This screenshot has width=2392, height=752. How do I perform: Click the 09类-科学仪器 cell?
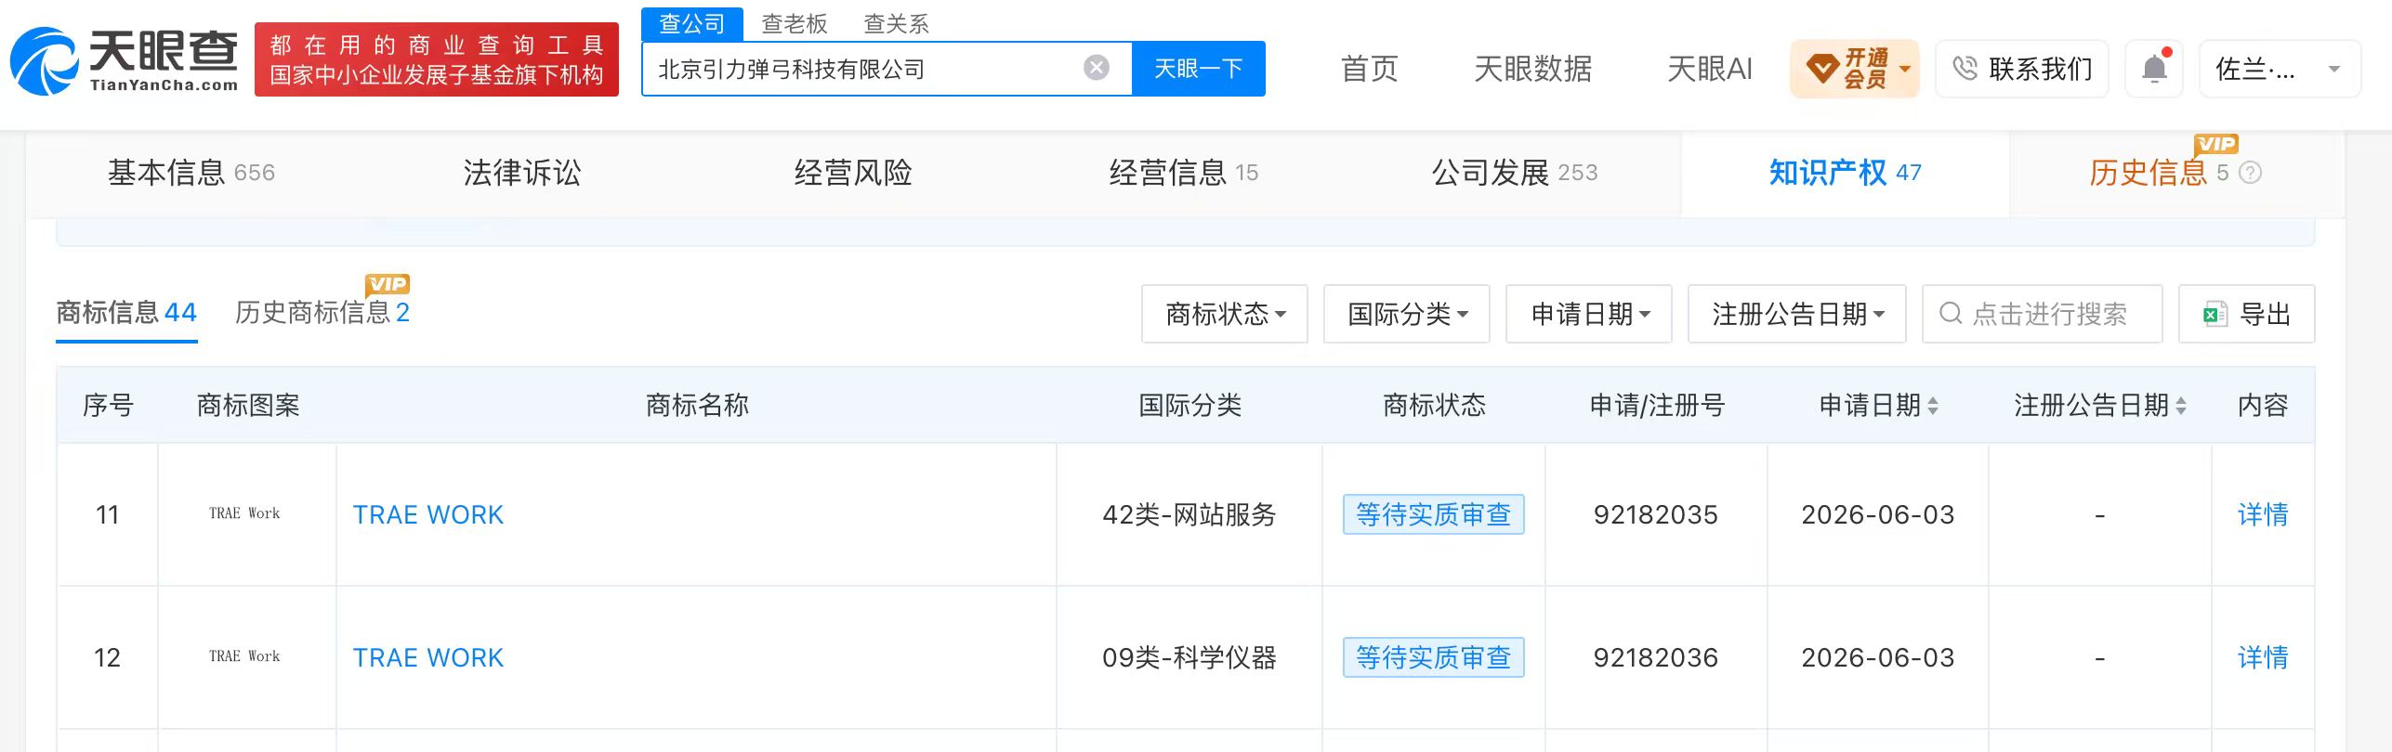(1189, 658)
